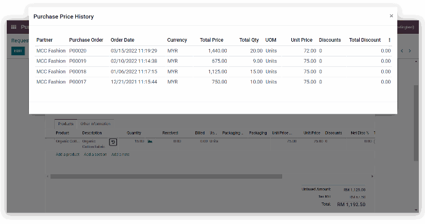Click total price 675.00 cell
The height and width of the screenshot is (224, 425).
[219, 61]
